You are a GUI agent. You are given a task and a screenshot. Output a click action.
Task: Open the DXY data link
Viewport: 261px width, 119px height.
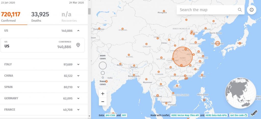[124, 115]
